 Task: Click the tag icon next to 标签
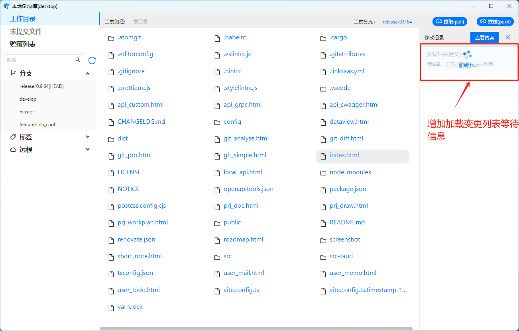(x=13, y=137)
